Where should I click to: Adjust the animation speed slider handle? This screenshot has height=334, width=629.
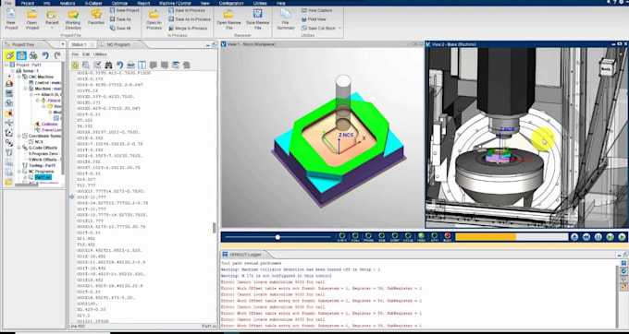[277, 237]
